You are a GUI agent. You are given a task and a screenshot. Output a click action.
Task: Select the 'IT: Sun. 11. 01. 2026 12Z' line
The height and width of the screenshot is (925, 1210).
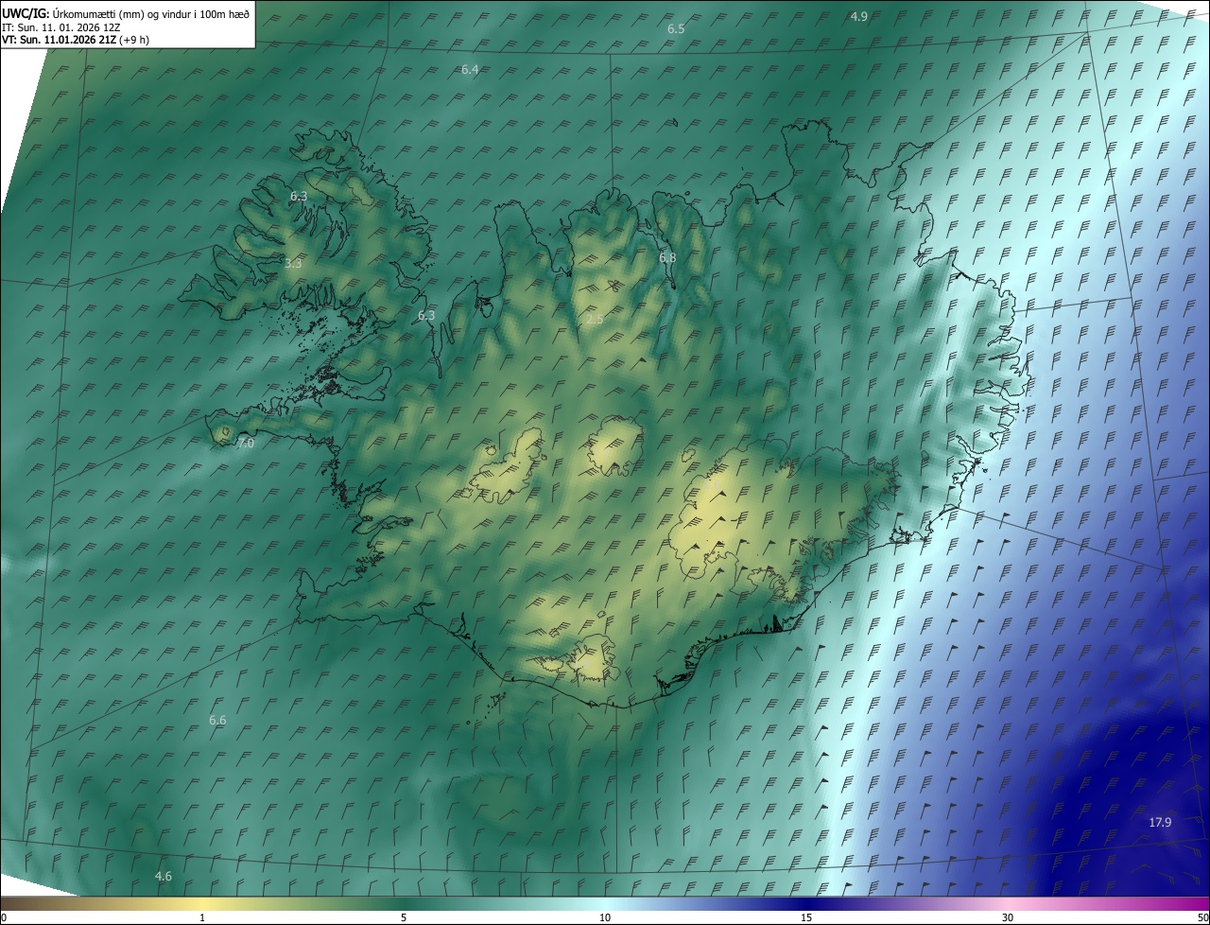[60, 26]
